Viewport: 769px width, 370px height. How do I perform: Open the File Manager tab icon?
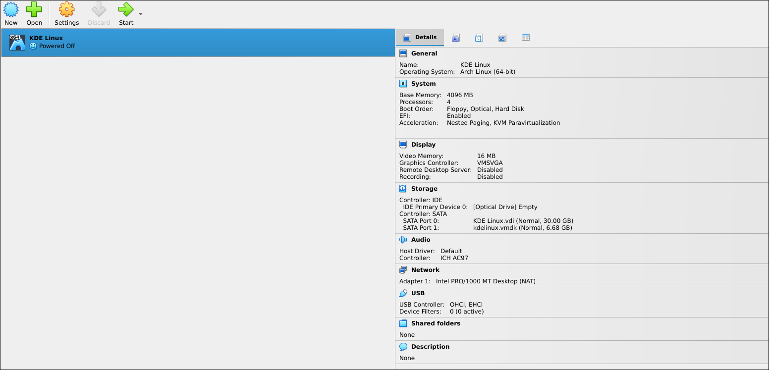coord(526,38)
